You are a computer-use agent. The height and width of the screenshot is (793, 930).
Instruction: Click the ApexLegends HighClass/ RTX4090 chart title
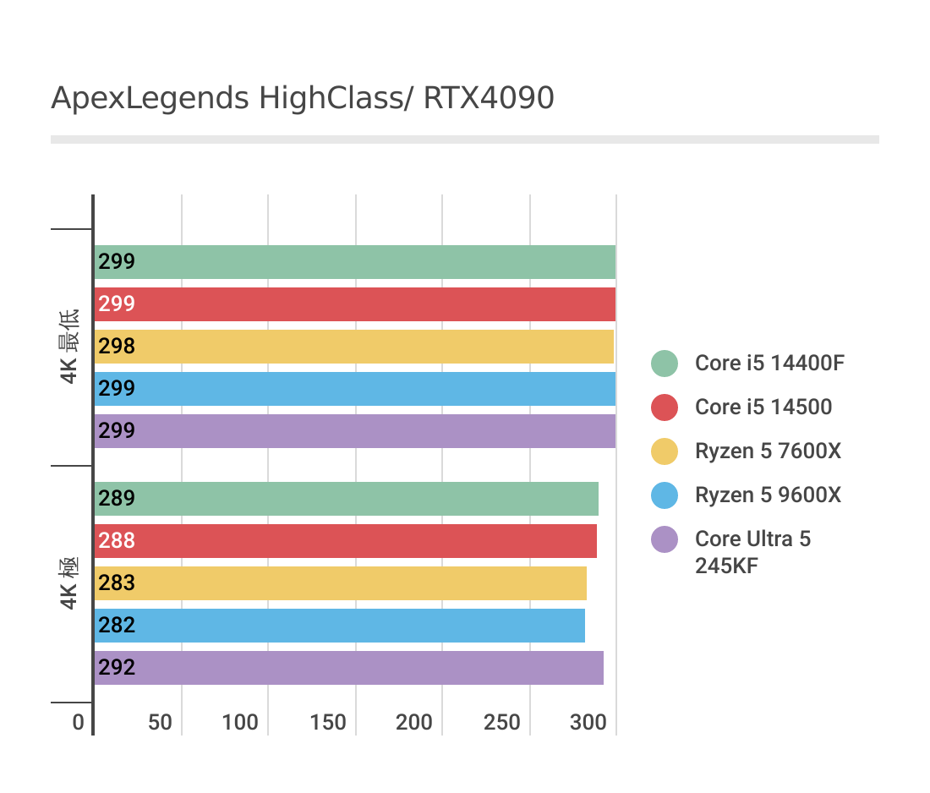303,99
